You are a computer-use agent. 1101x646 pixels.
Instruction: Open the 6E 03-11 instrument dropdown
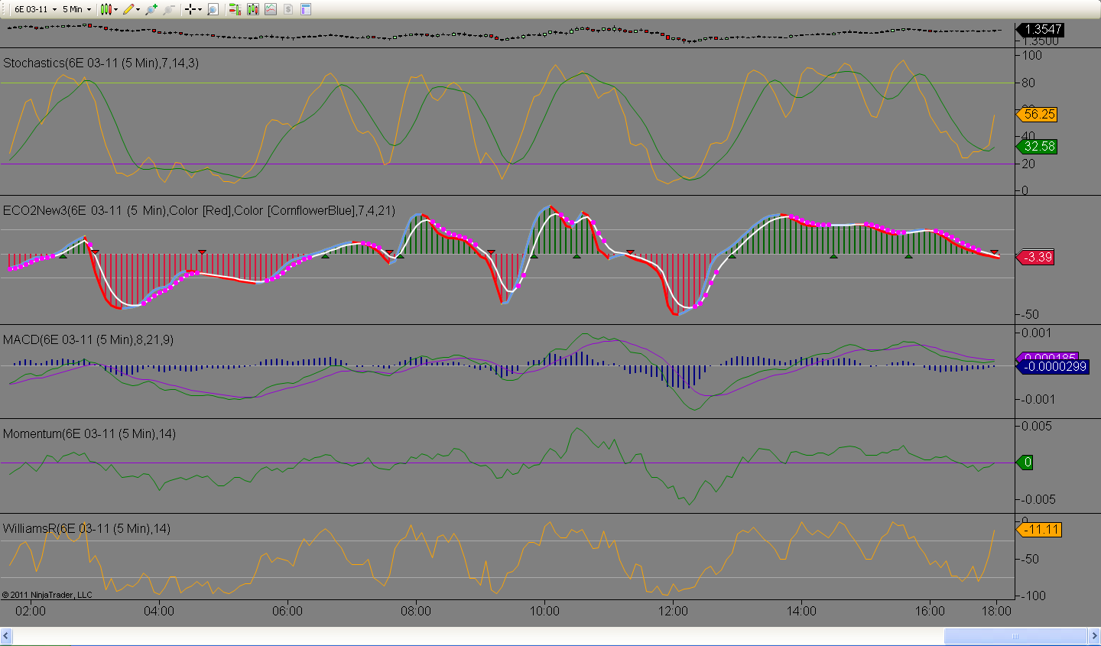pyautogui.click(x=35, y=9)
